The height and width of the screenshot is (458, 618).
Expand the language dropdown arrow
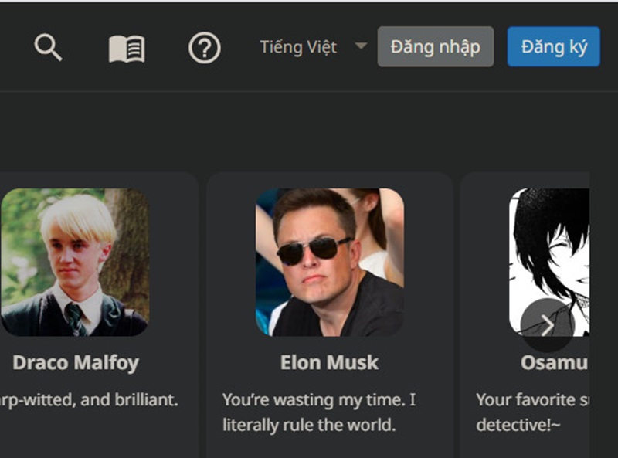pyautogui.click(x=361, y=46)
